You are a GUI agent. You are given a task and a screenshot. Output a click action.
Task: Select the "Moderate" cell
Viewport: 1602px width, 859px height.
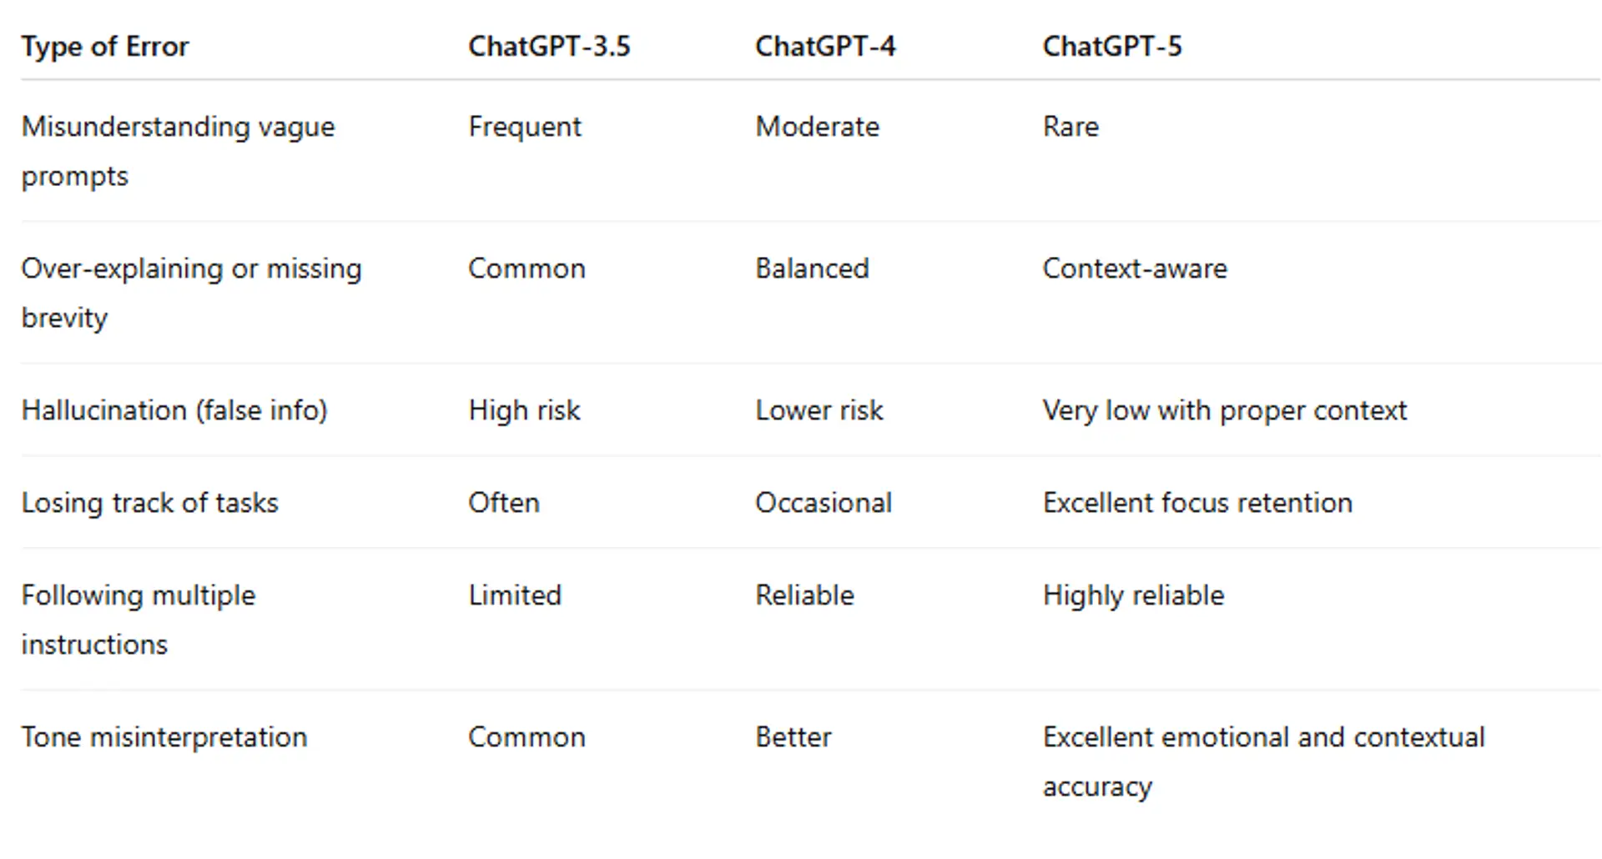tap(817, 127)
